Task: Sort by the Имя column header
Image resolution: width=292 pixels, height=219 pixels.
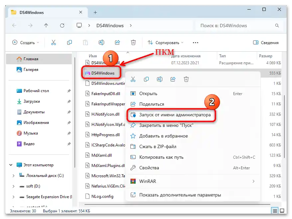Action: [93, 56]
